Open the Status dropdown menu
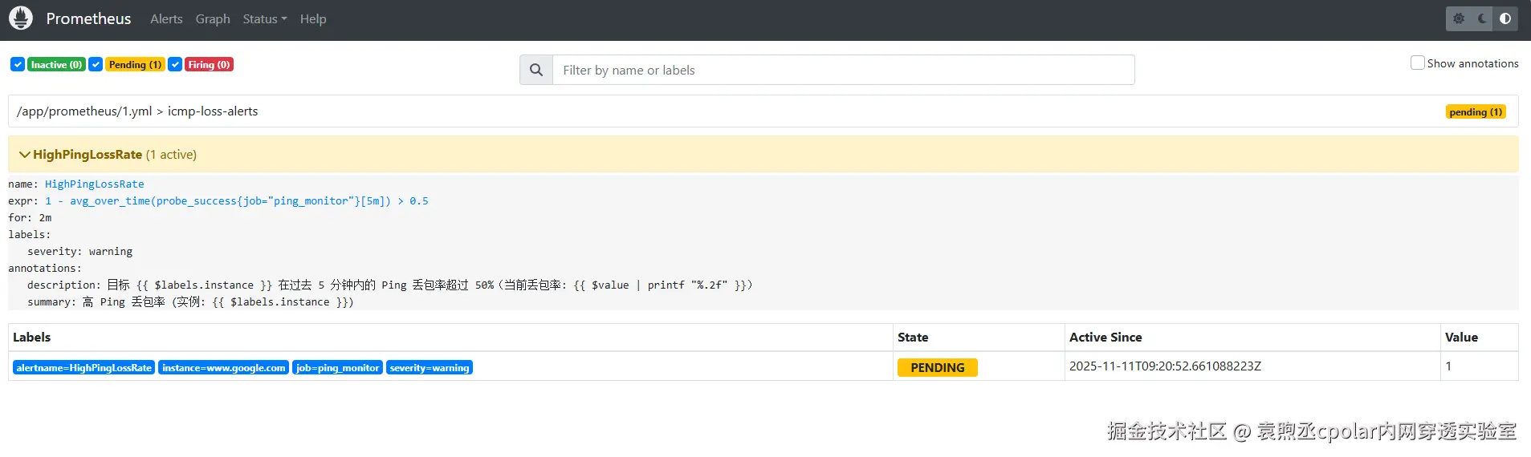The width and height of the screenshot is (1531, 457). click(264, 18)
